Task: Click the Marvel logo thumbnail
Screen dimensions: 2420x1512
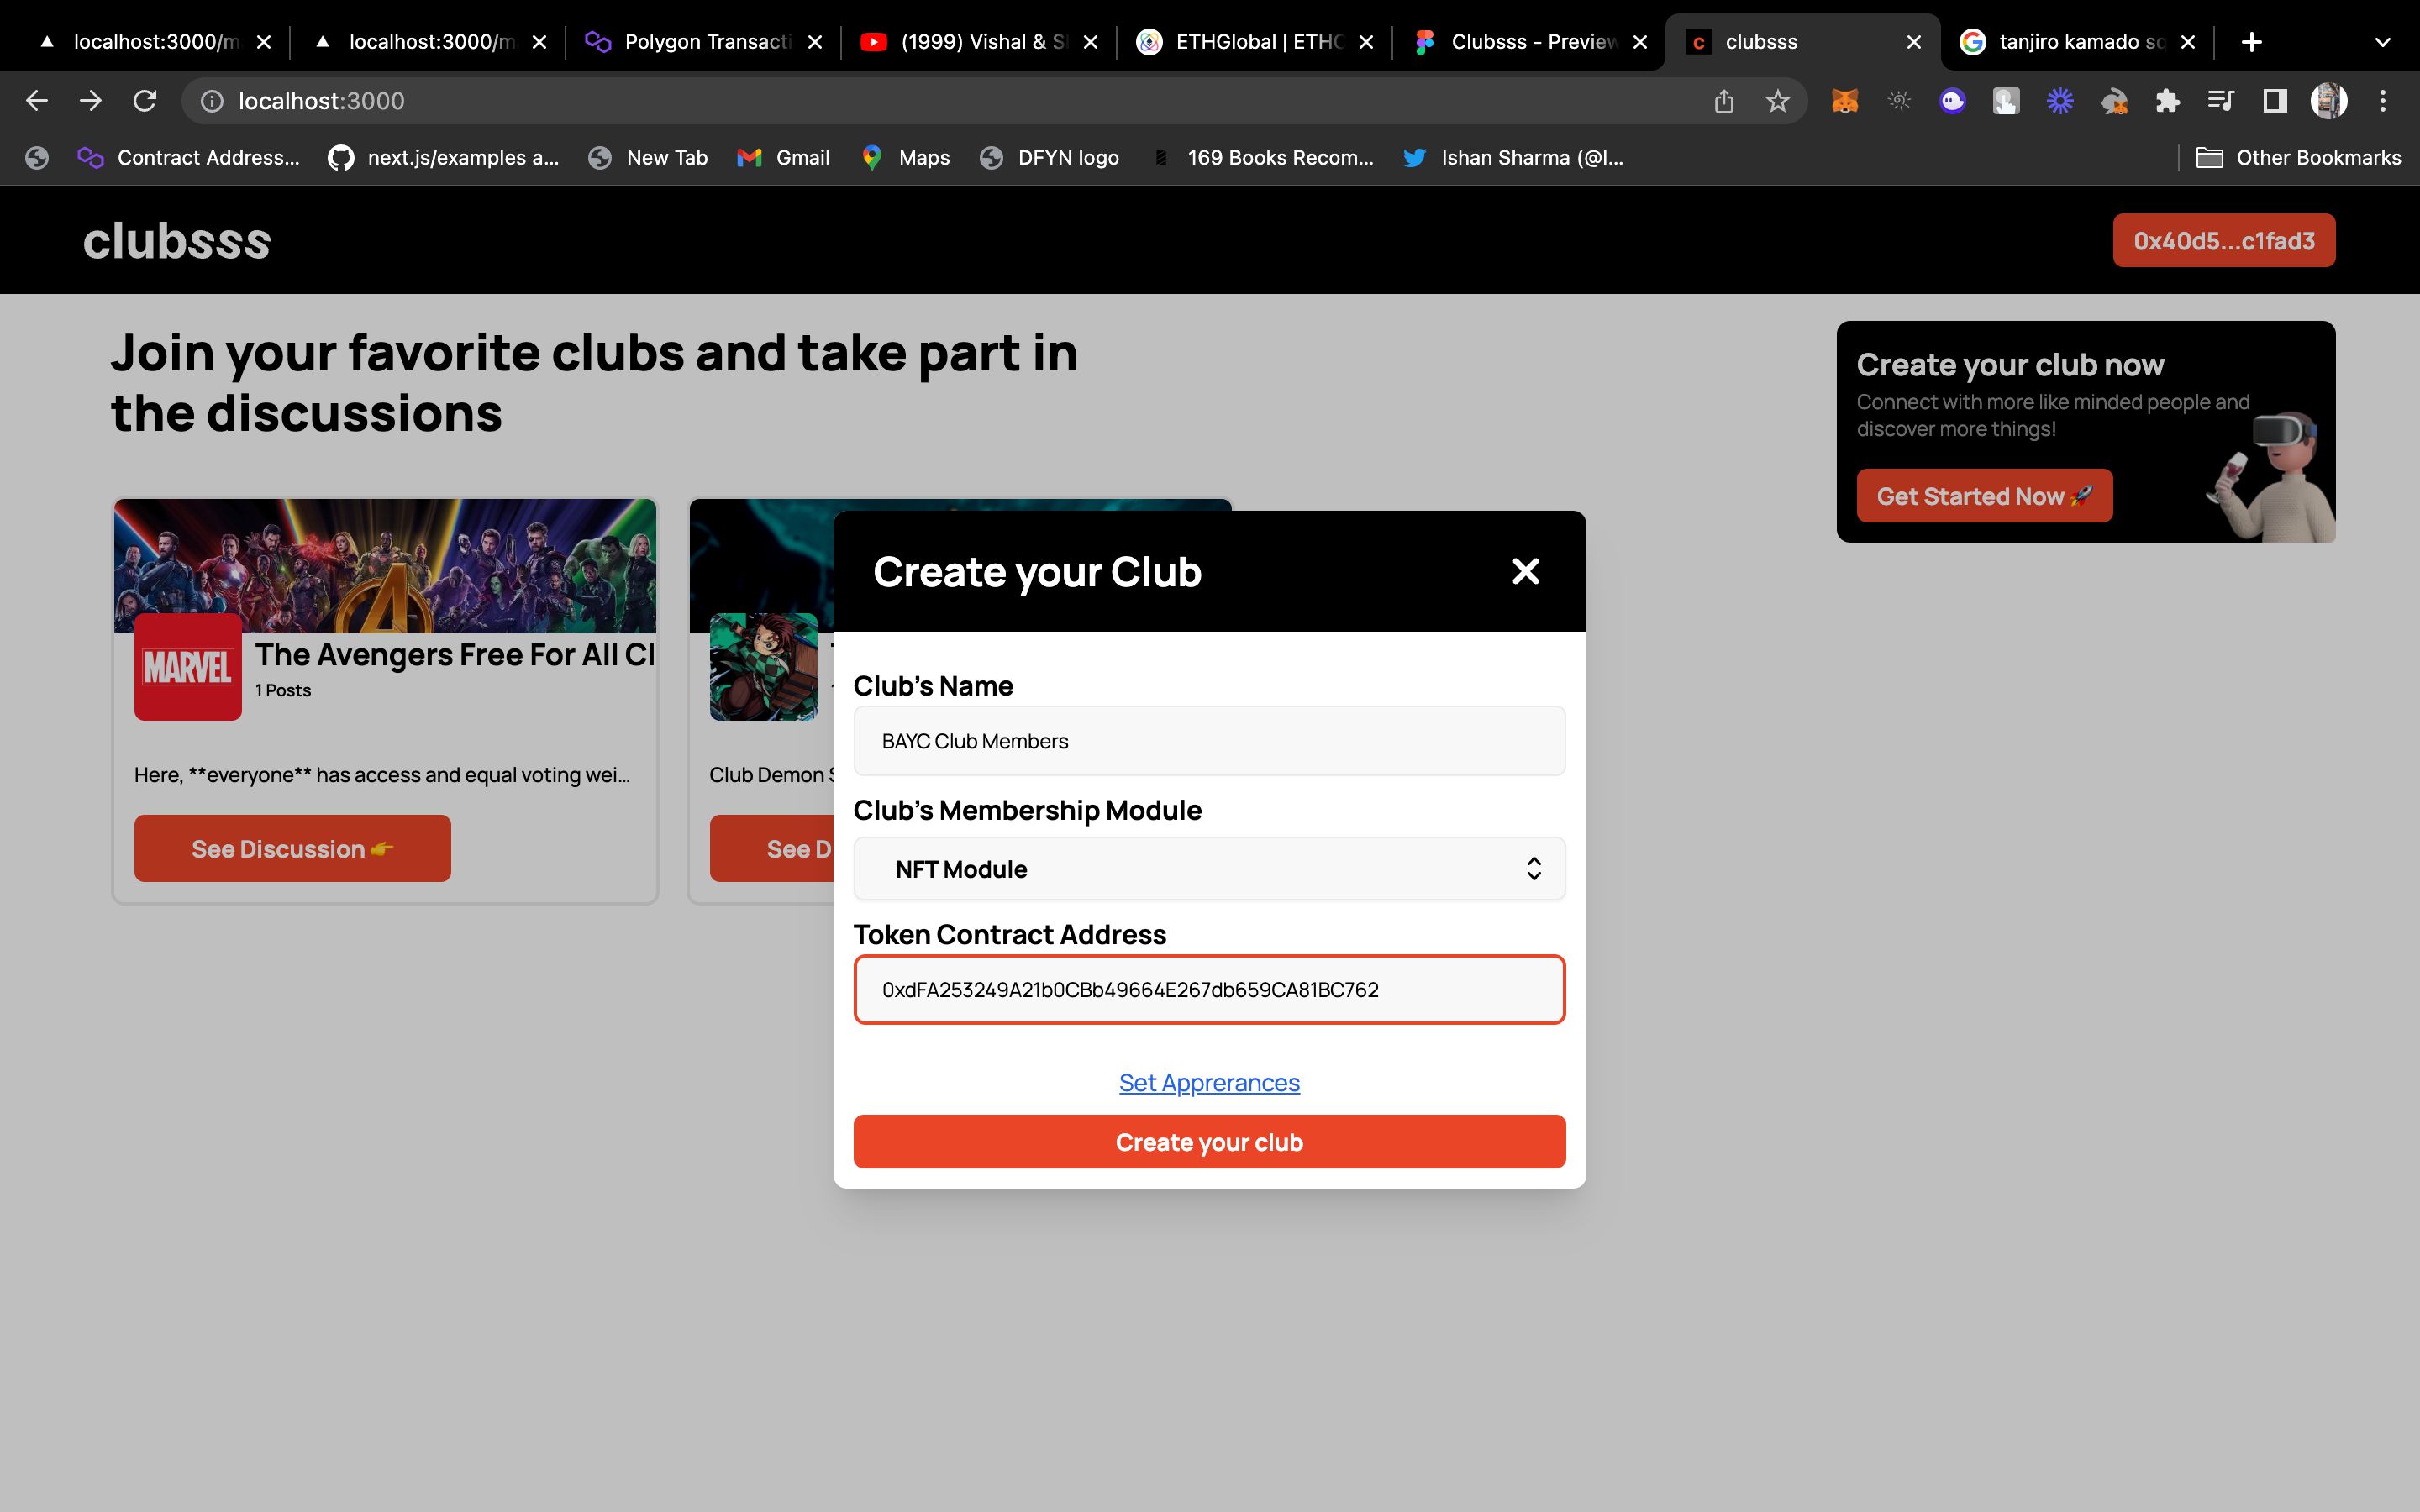Action: (x=188, y=666)
